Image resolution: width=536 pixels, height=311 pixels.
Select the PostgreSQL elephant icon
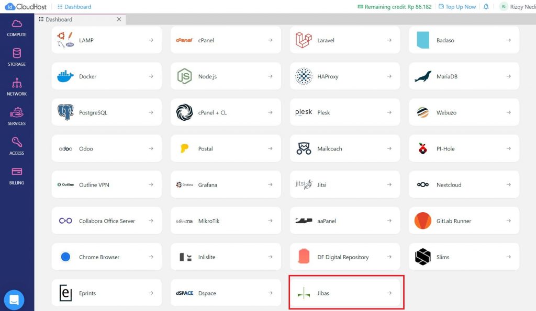pyautogui.click(x=64, y=112)
